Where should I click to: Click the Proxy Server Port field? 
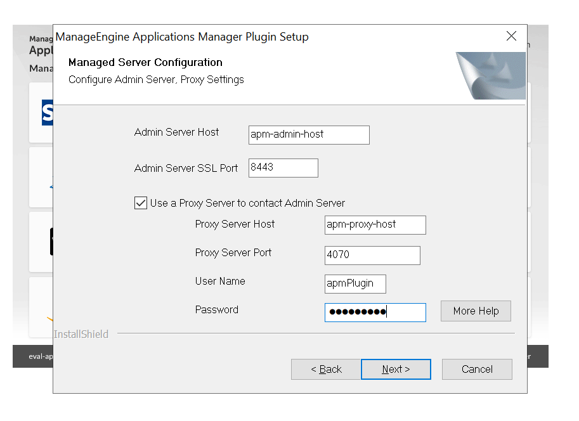tap(372, 255)
